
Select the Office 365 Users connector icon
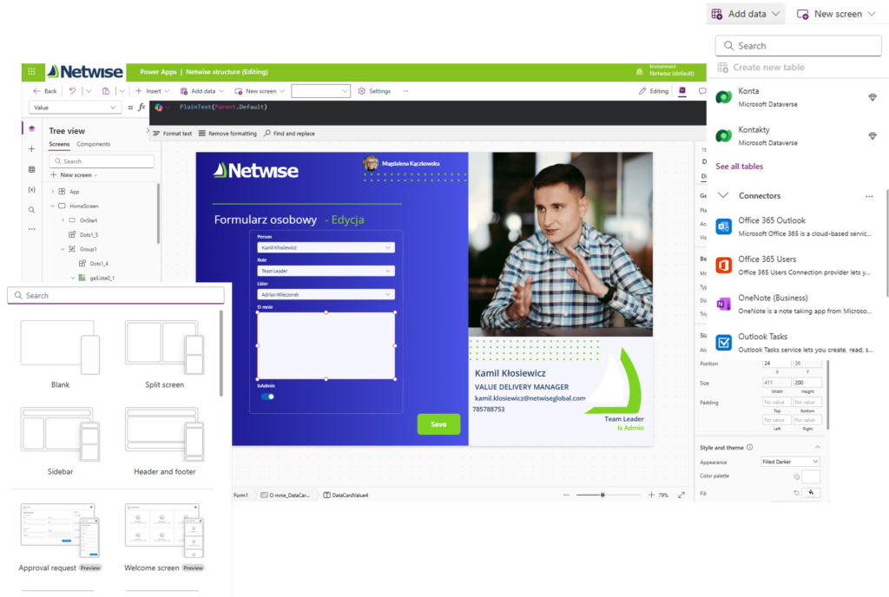(723, 265)
